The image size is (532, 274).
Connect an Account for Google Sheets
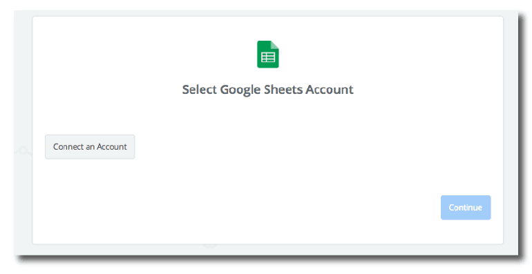click(x=90, y=147)
